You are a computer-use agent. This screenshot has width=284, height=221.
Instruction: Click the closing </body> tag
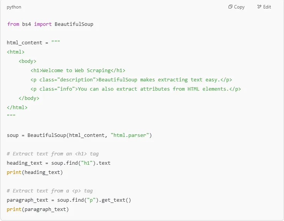coord(29,98)
